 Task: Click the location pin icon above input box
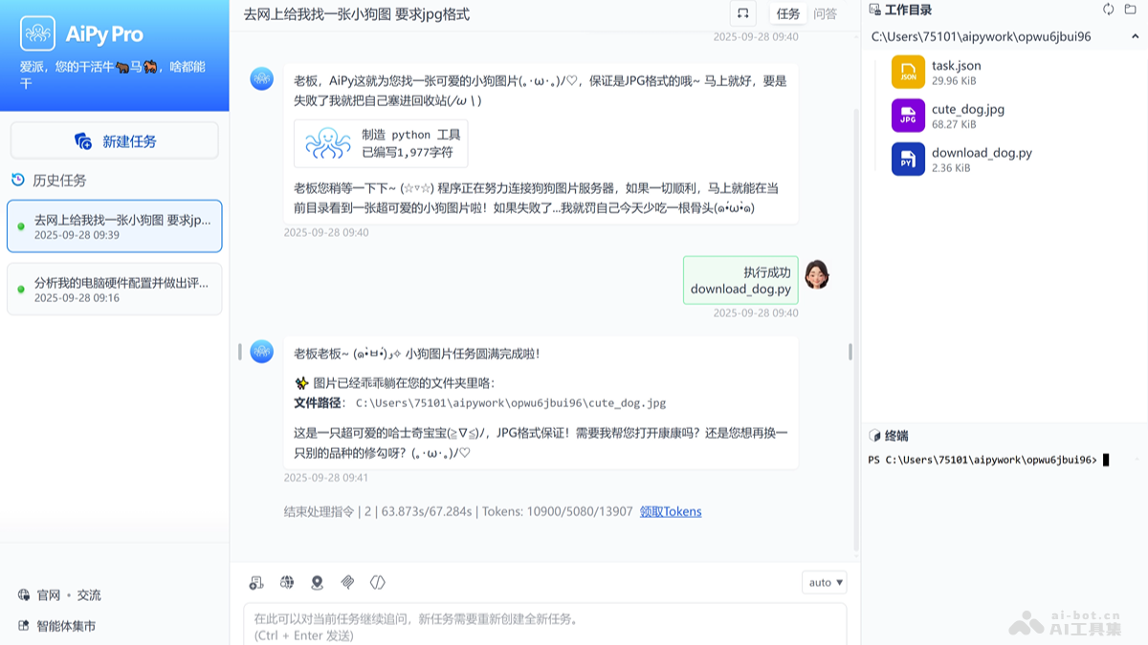click(x=317, y=582)
